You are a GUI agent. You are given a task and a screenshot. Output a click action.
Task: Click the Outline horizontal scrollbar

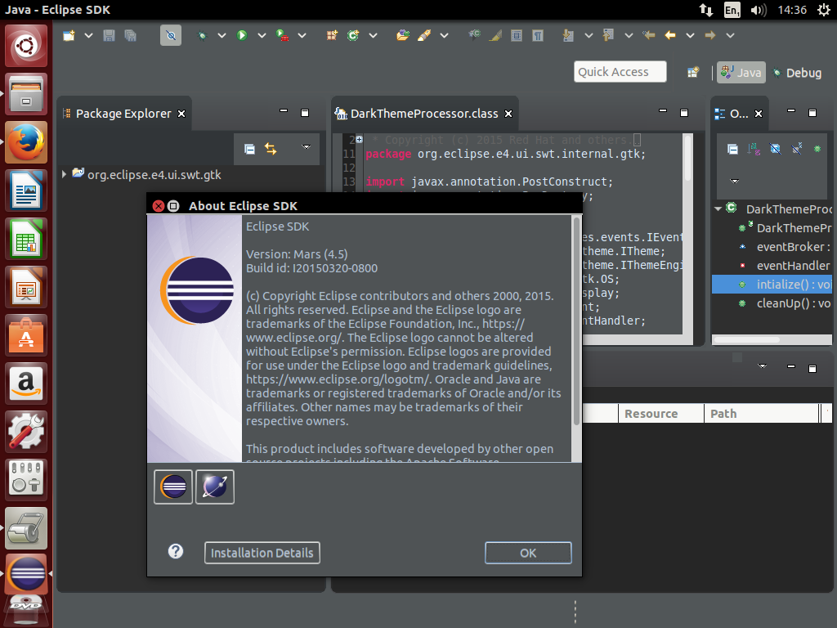tap(747, 339)
